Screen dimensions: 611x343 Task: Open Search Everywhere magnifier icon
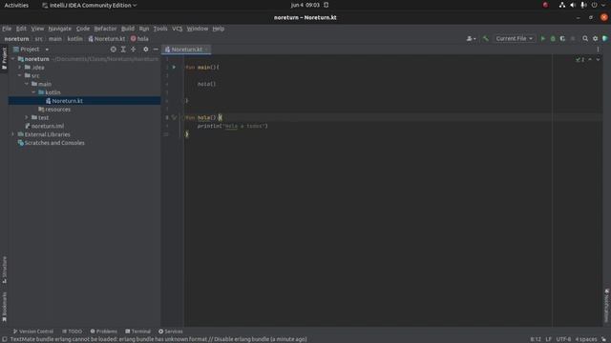point(585,38)
